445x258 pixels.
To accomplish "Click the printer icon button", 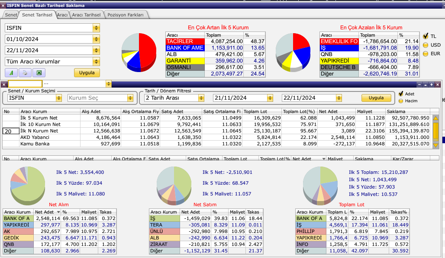I will pos(25,73).
